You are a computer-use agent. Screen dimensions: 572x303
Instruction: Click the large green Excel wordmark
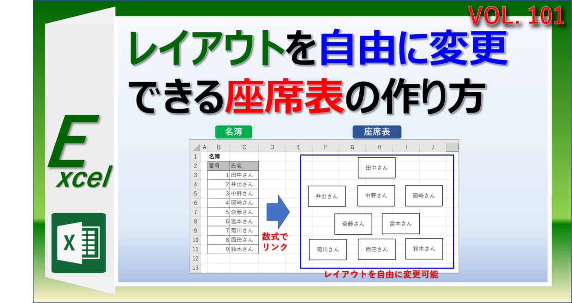click(x=81, y=152)
